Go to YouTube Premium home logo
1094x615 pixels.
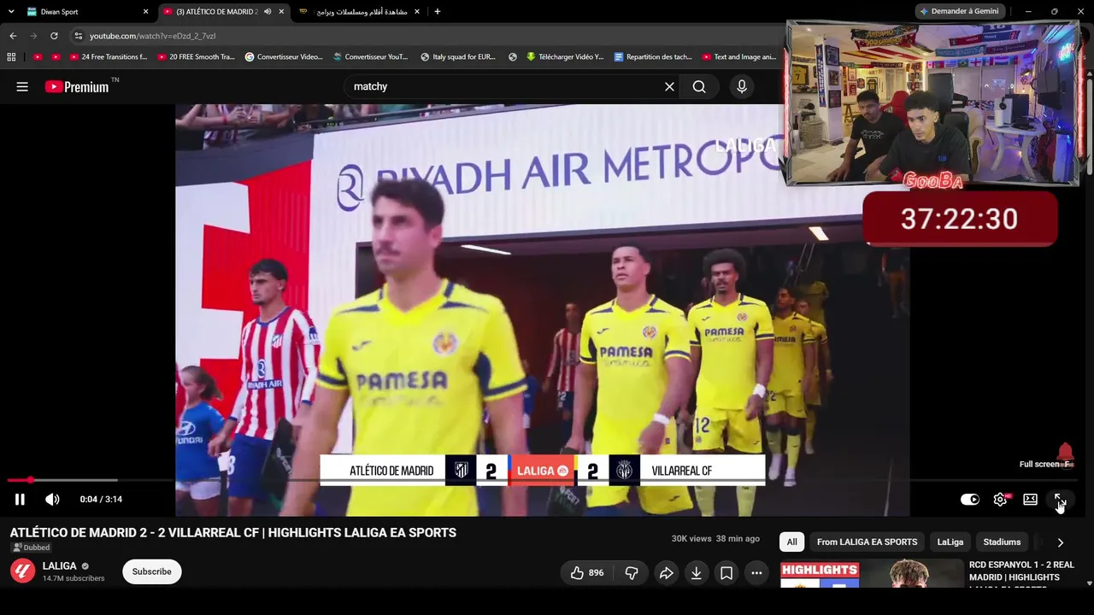click(77, 86)
